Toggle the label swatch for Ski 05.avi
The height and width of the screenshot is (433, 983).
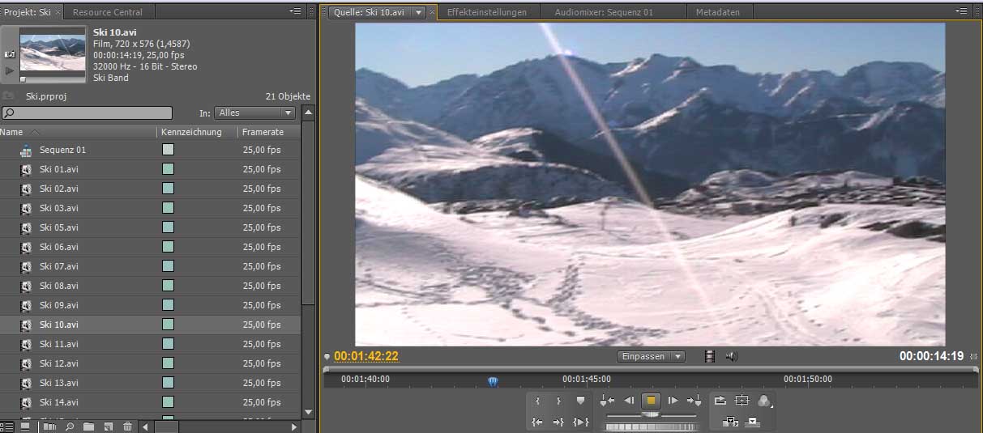coord(168,227)
